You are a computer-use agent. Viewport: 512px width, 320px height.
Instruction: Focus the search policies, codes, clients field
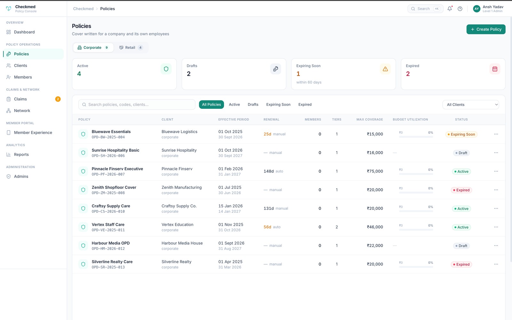(x=137, y=105)
